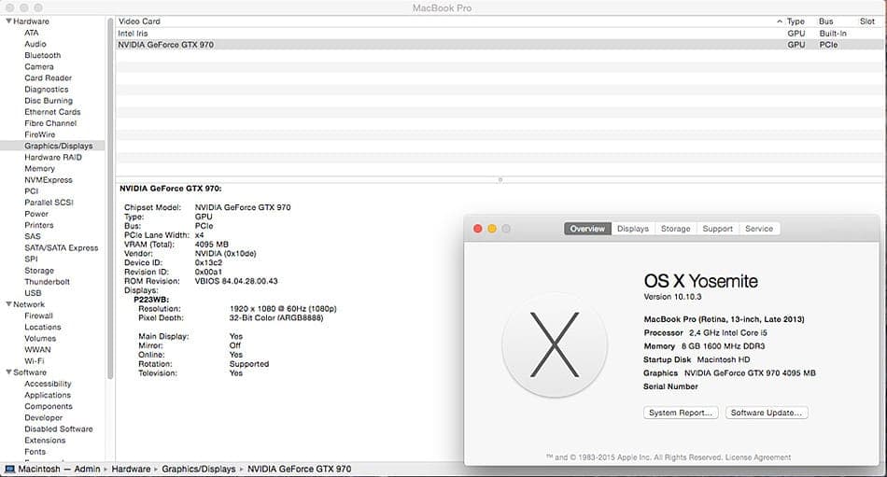The width and height of the screenshot is (887, 477).
Task: Select Power in the sidebar
Action: pyautogui.click(x=36, y=214)
